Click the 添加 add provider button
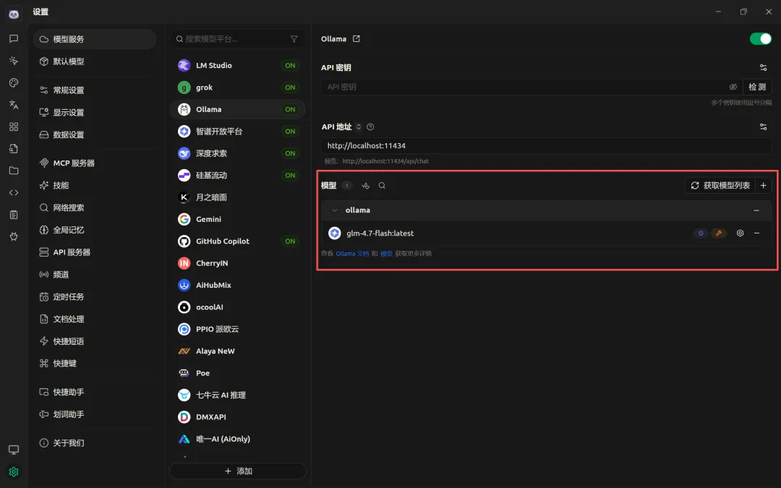The height and width of the screenshot is (488, 781). 238,471
